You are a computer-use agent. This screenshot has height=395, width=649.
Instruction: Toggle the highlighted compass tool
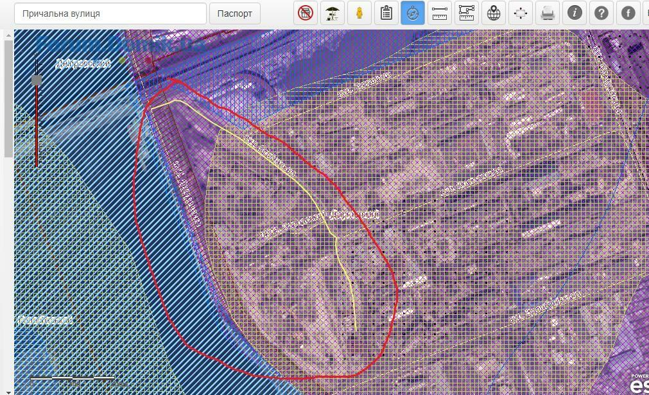point(413,13)
